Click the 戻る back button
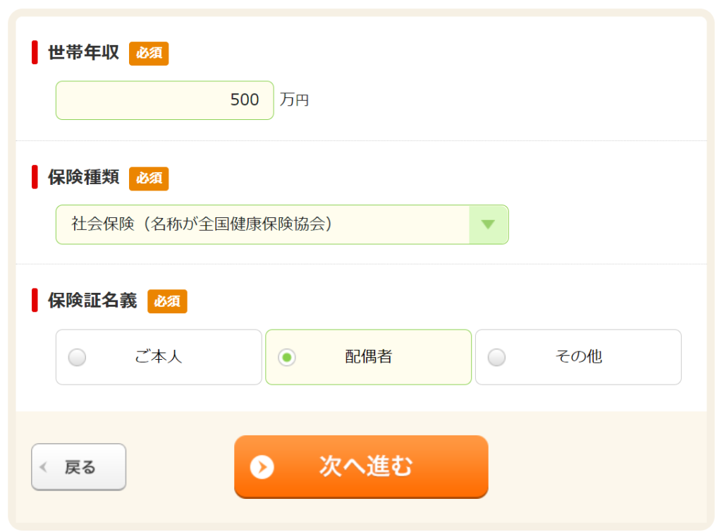Viewport: 722px width, 532px height. coord(79,466)
